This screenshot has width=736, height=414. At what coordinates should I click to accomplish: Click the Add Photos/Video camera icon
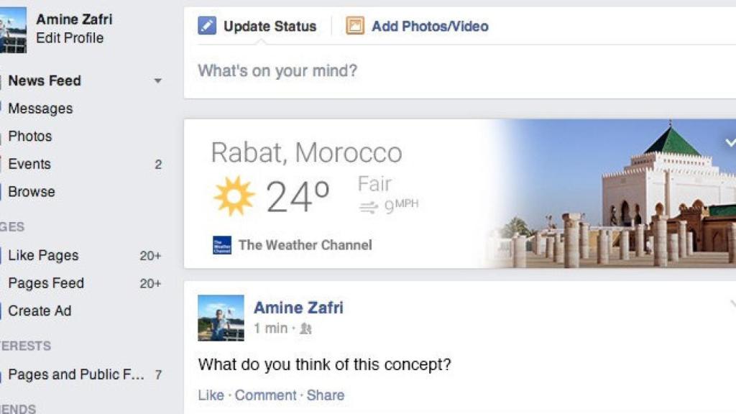point(354,26)
